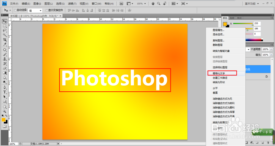
Task: Open the 文件(F) menu
Action: coord(14,4)
